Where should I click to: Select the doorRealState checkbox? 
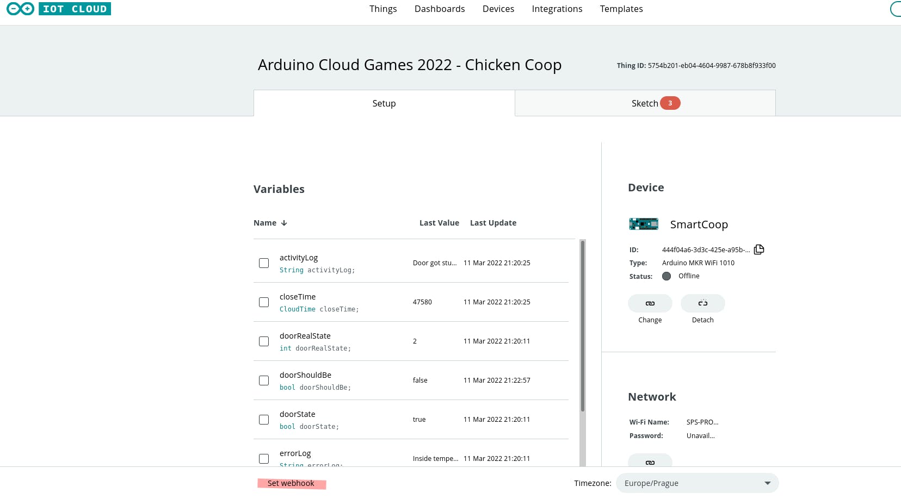click(264, 341)
